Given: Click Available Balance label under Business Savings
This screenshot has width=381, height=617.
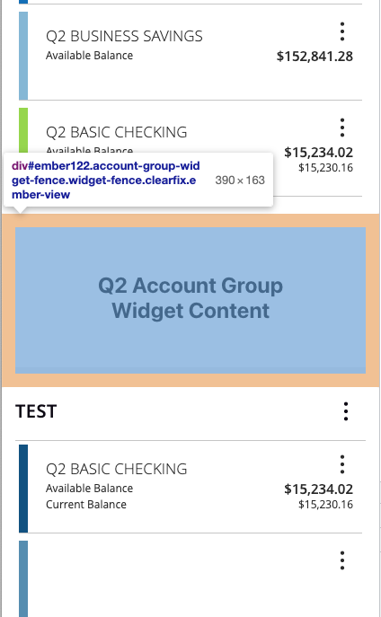Looking at the screenshot, I should [89, 56].
